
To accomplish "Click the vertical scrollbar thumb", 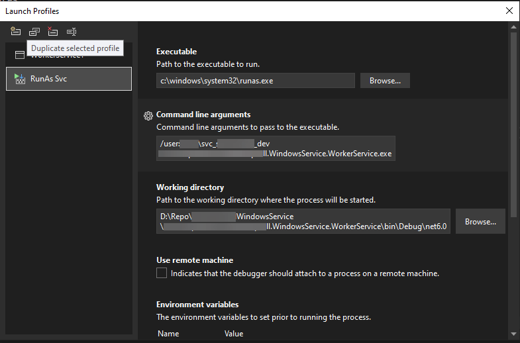I will click(x=513, y=124).
